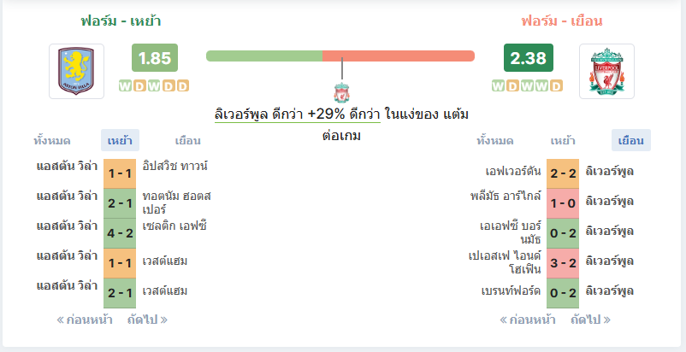686x352 pixels.
Task: Click the Aston Villa club crest
Action: [77, 71]
